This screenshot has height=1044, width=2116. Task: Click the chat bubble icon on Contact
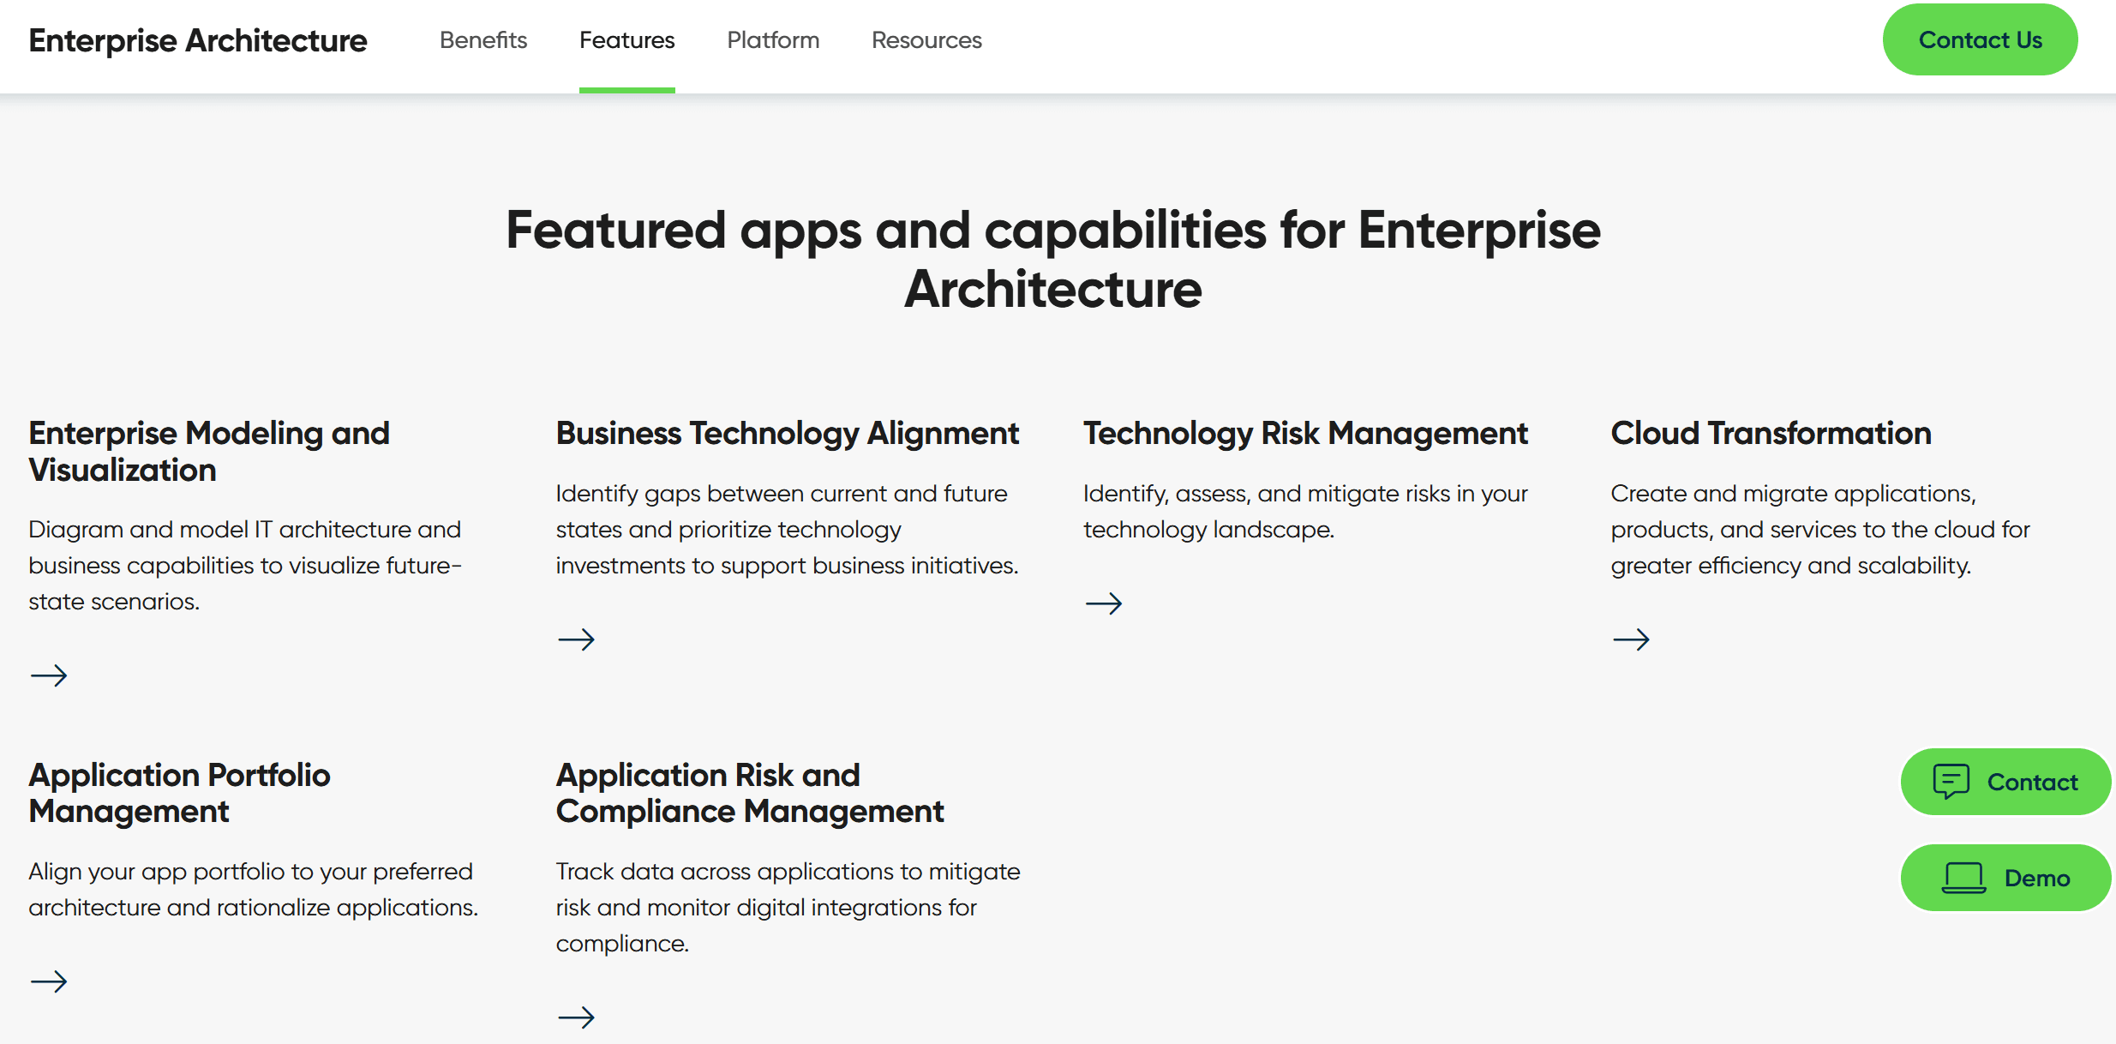(x=1951, y=782)
